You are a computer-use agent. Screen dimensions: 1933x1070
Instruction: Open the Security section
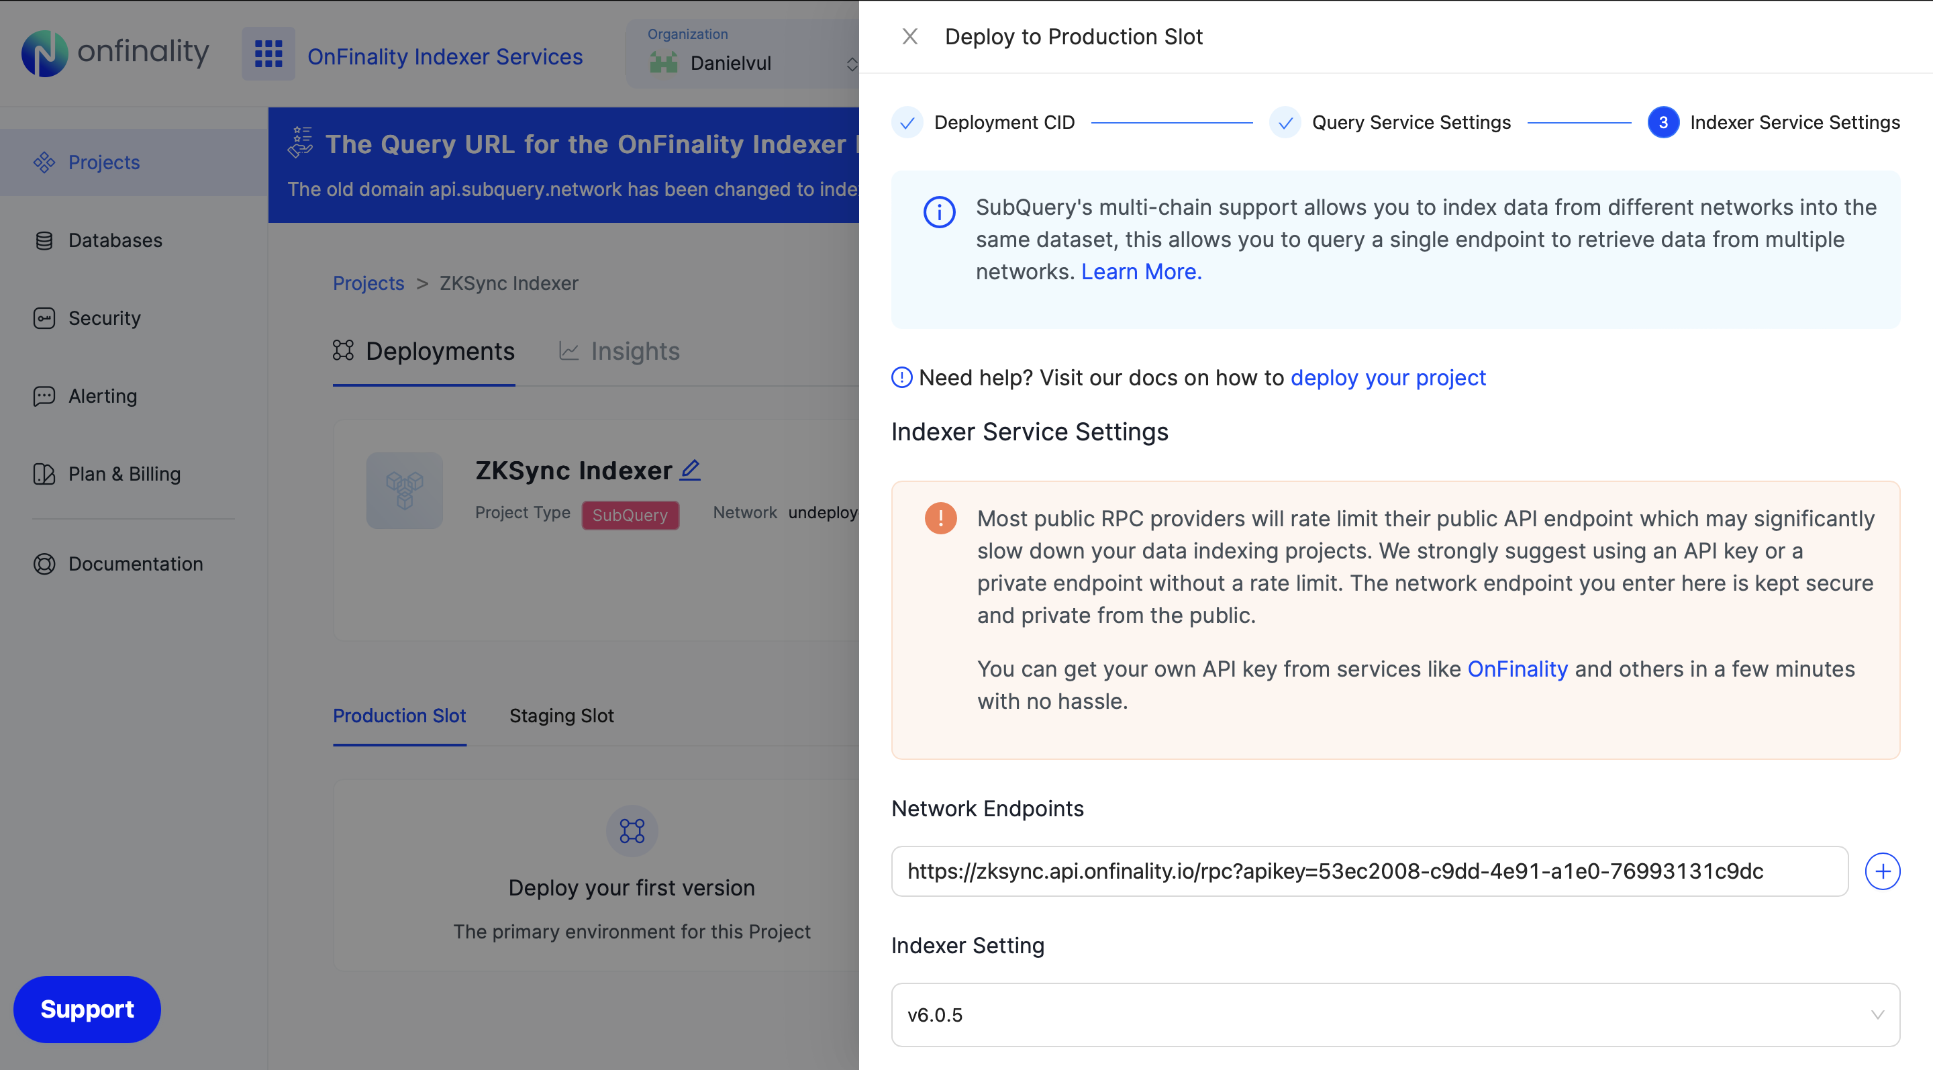click(104, 318)
